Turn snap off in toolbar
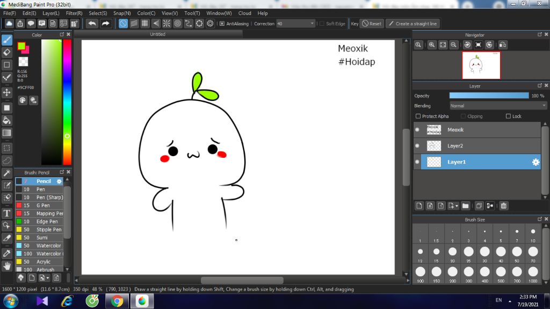The width and height of the screenshot is (550, 309). click(x=123, y=24)
